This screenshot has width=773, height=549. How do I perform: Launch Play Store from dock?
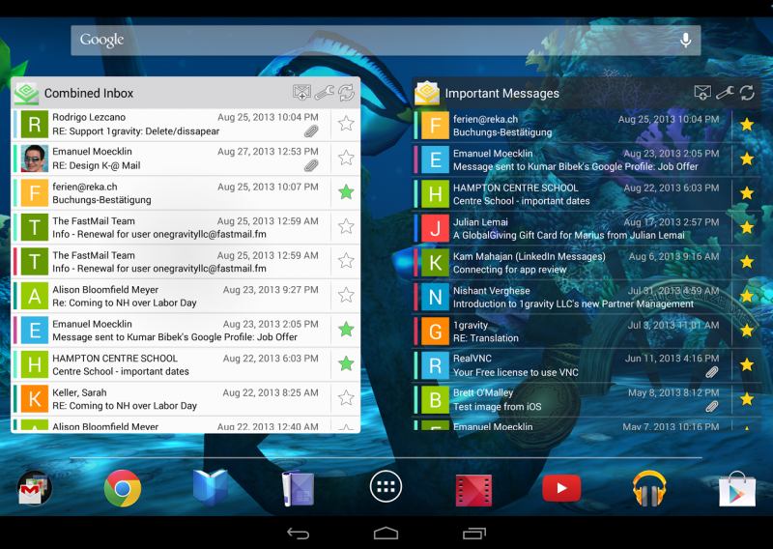click(737, 489)
